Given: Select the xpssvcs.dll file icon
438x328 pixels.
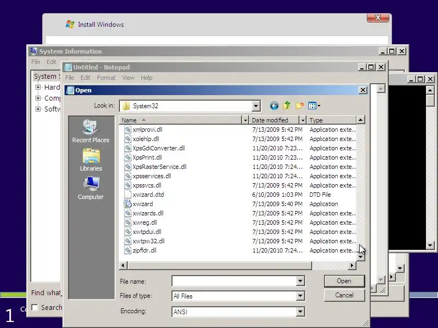Looking at the screenshot, I should click(x=128, y=185).
